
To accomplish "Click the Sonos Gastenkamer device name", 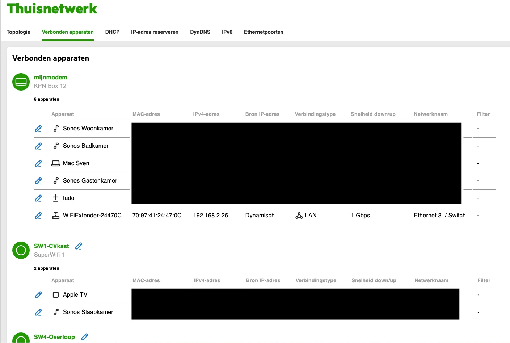I will (90, 181).
